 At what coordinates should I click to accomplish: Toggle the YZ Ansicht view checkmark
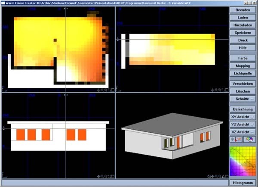point(252,124)
